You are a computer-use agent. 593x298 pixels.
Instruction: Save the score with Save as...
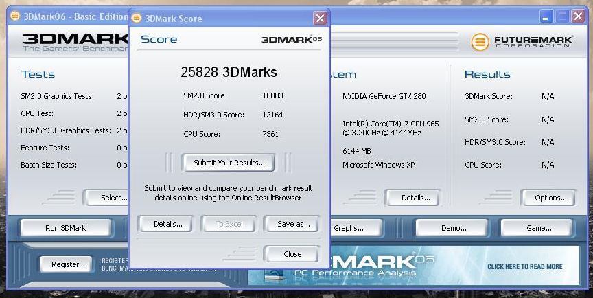[x=291, y=224]
